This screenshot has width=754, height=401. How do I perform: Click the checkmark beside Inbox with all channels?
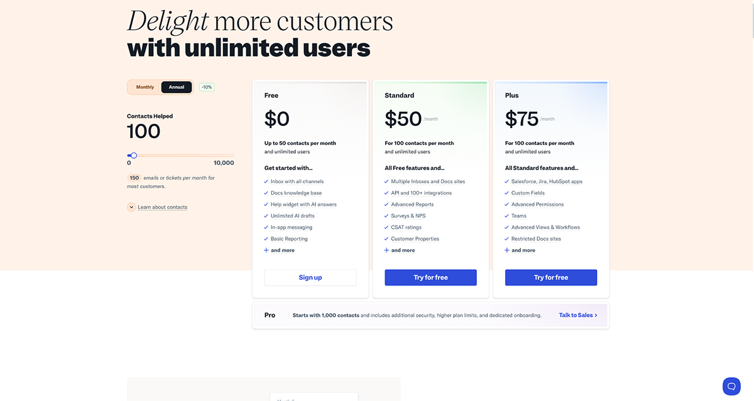[x=266, y=181]
